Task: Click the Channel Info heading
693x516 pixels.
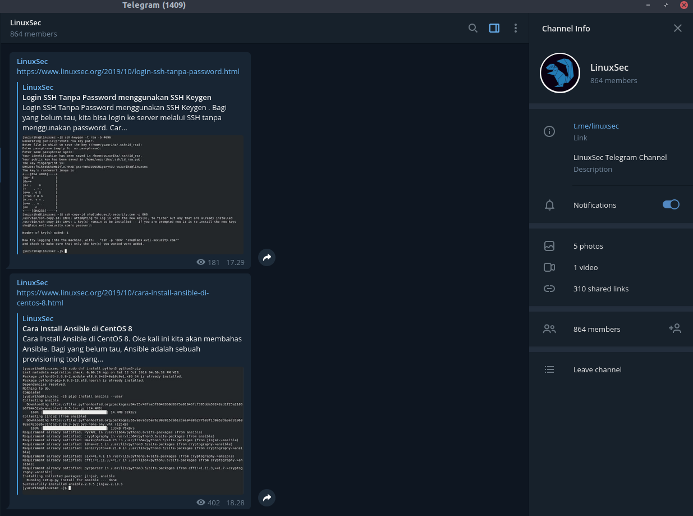Action: tap(566, 28)
